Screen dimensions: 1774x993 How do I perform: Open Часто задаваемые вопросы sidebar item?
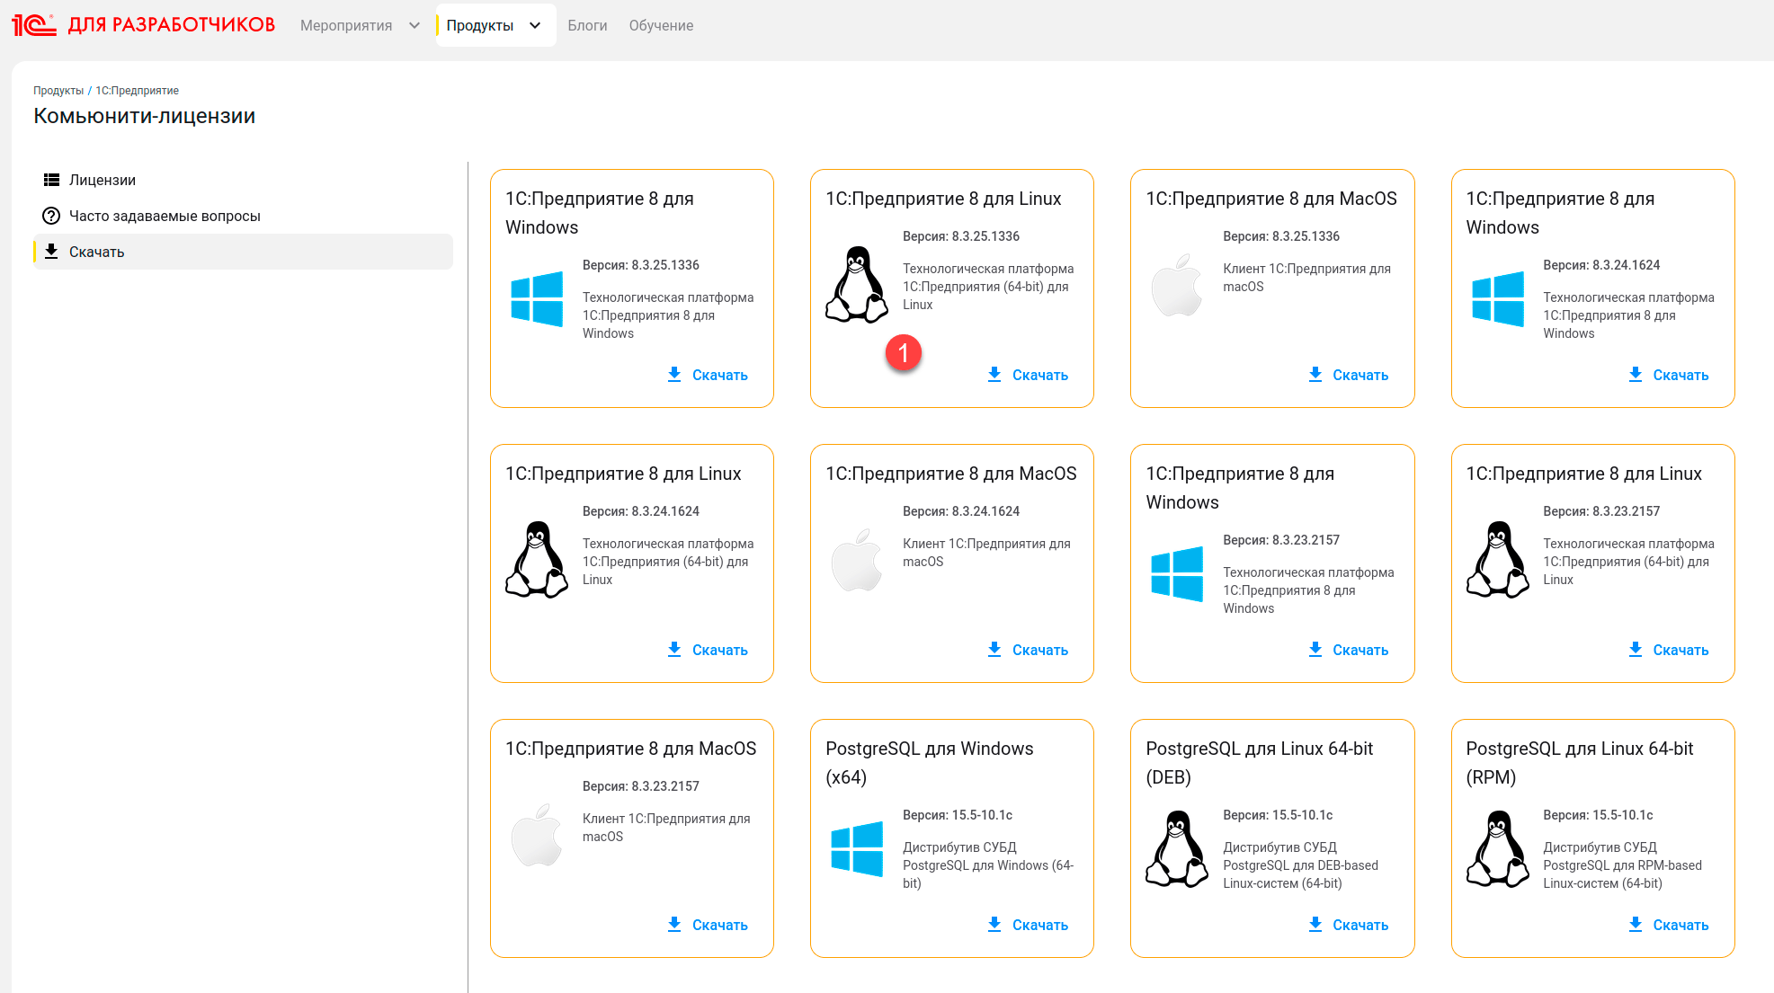click(165, 216)
